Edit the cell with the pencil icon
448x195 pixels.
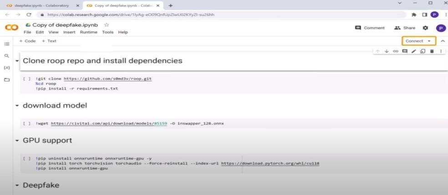pos(414,51)
